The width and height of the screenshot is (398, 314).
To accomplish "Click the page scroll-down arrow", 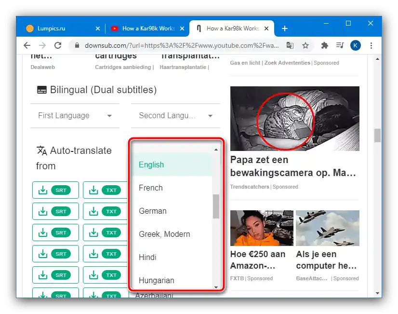I will pos(377,293).
